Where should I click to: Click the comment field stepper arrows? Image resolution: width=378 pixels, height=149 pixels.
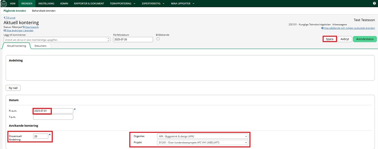108,40
